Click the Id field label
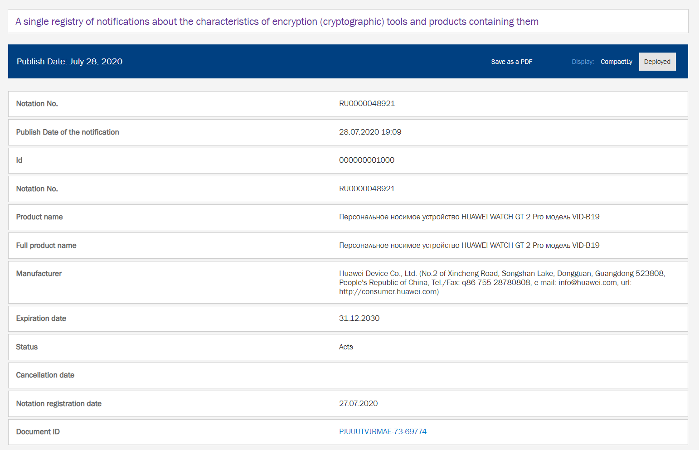This screenshot has width=699, height=450. point(19,160)
